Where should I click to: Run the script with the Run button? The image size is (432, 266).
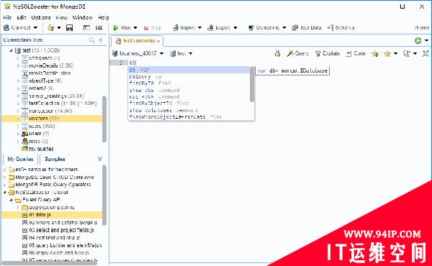(x=122, y=28)
